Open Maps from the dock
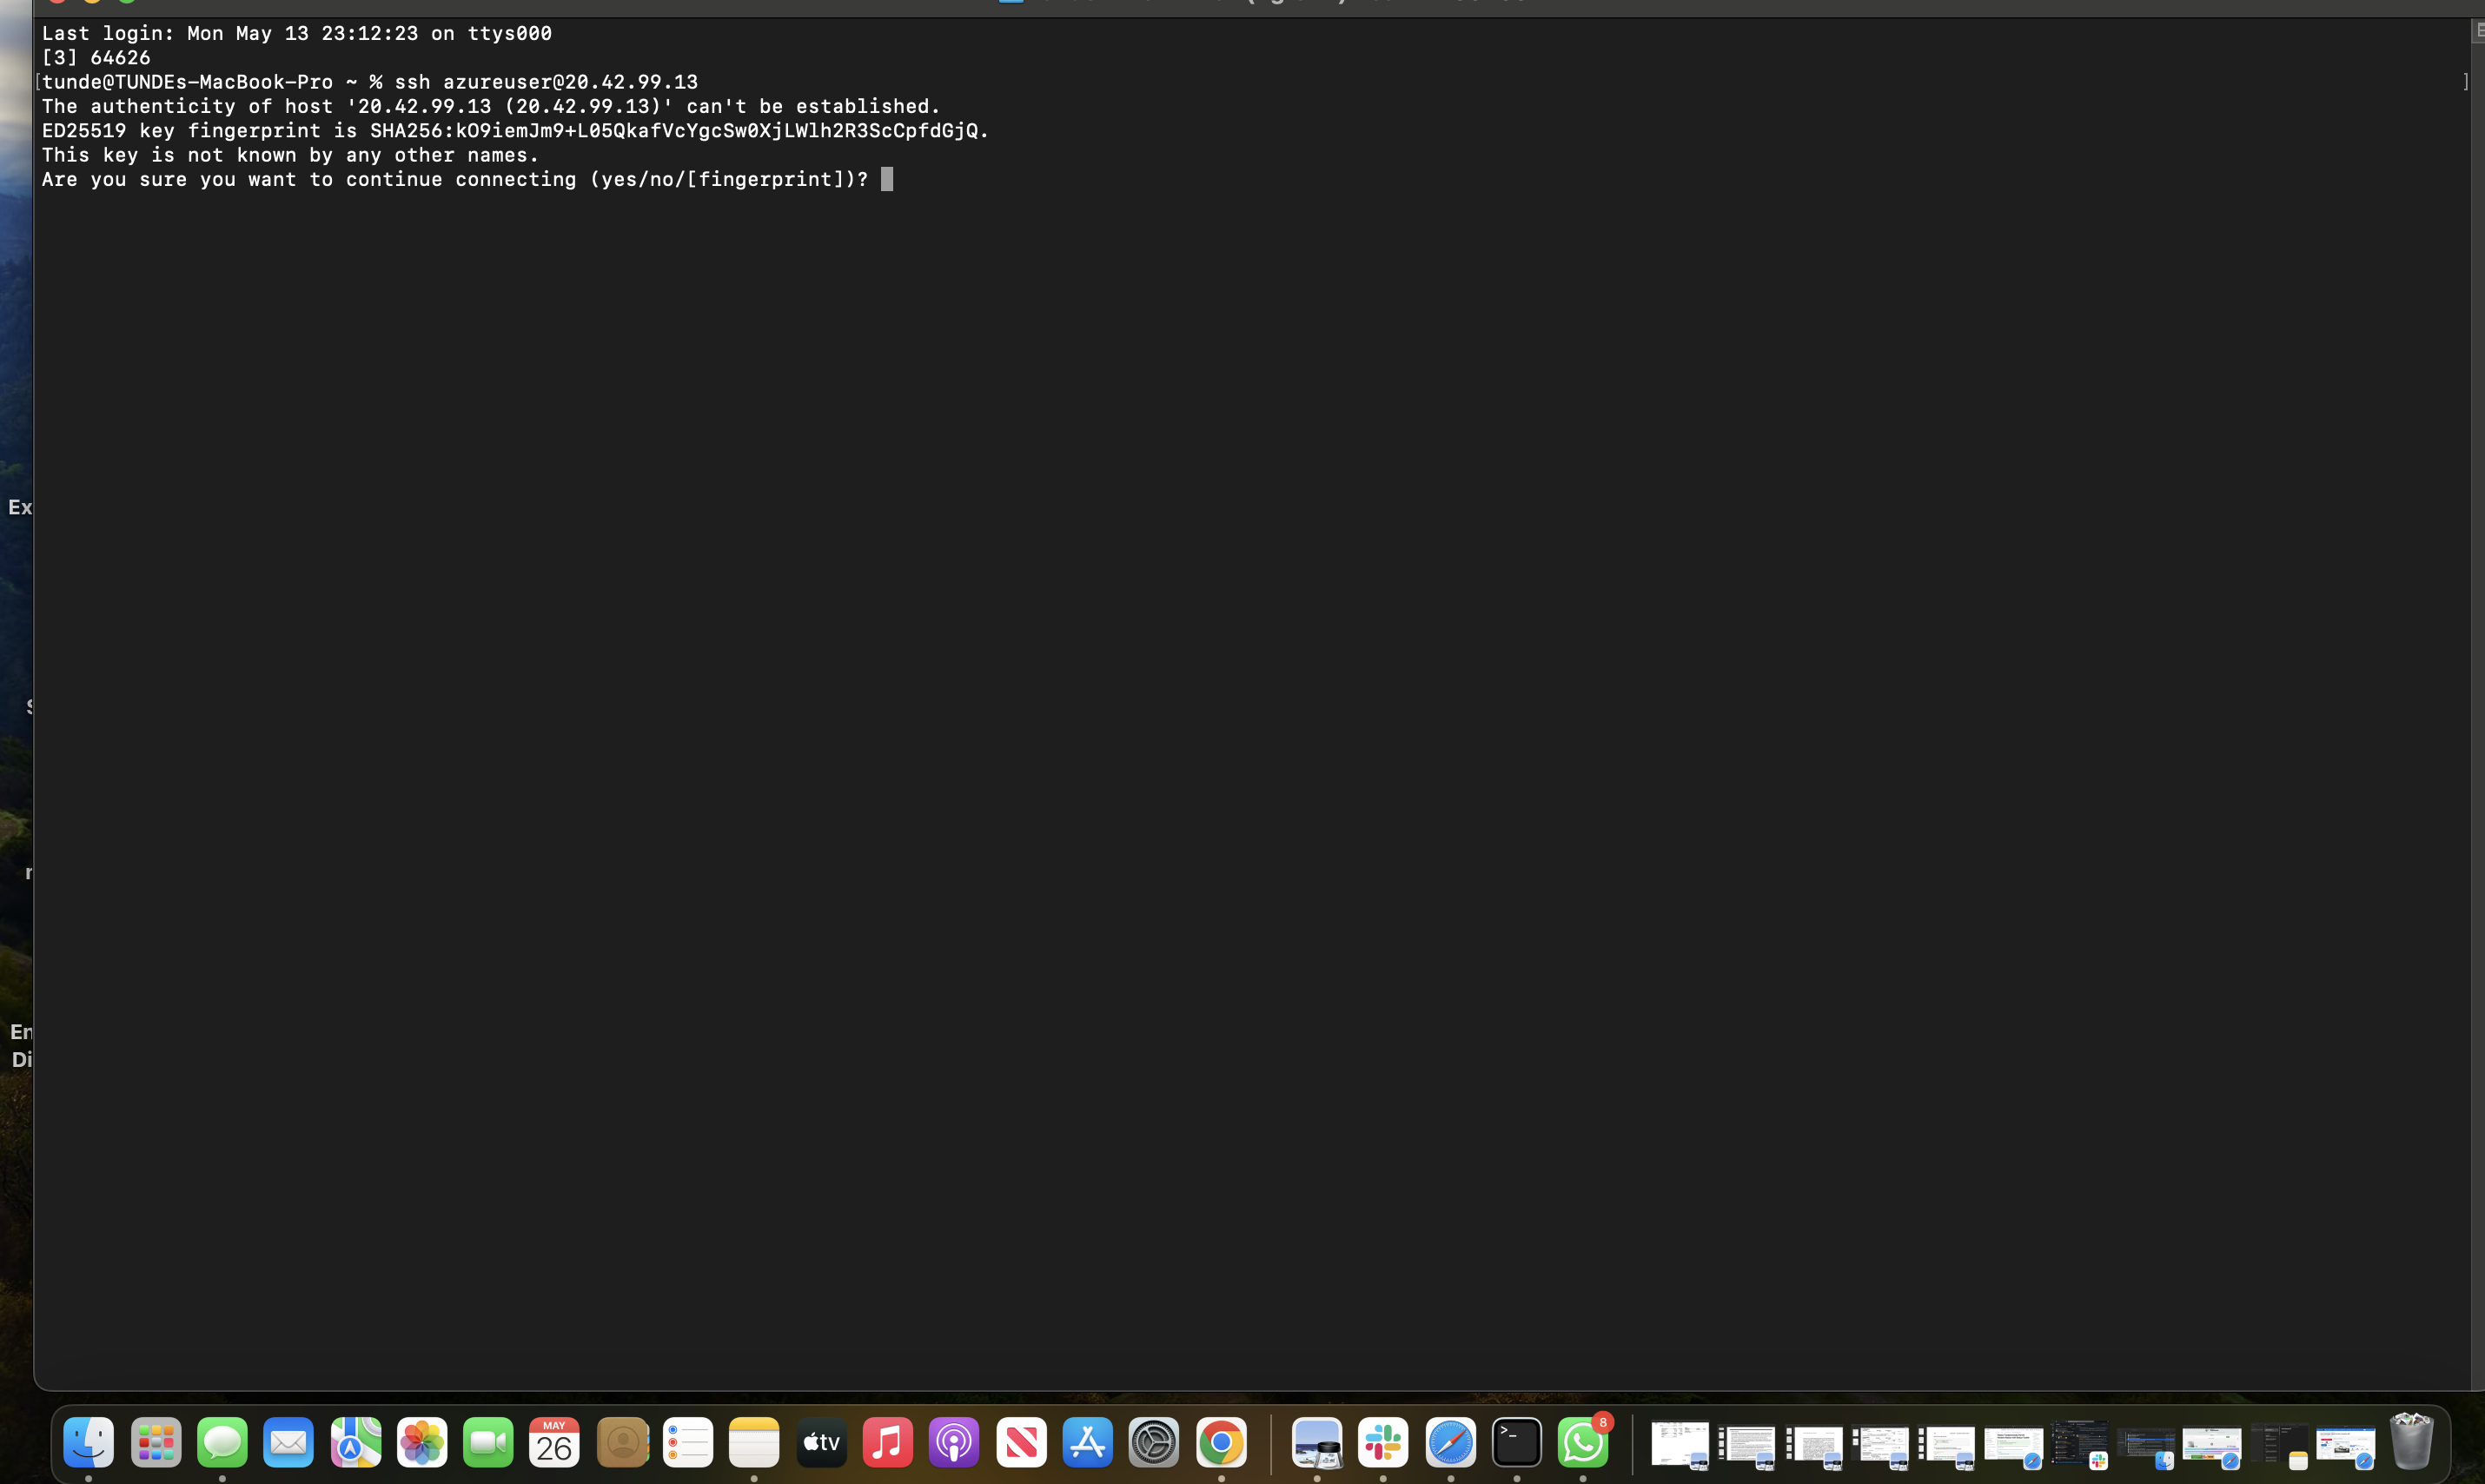This screenshot has width=2485, height=1484. (356, 1442)
